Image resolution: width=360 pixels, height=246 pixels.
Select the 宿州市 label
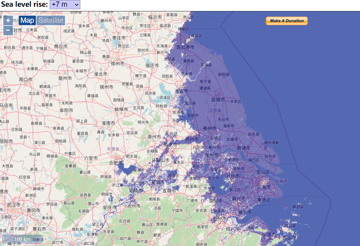[x=106, y=87]
